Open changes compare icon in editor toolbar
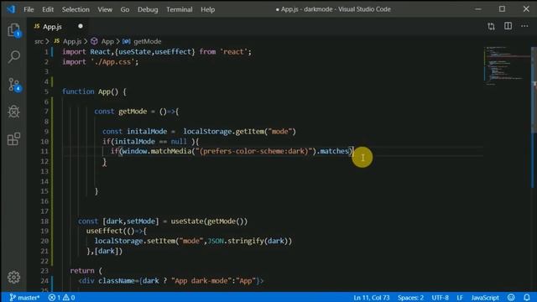The width and height of the screenshot is (537, 302). (x=491, y=26)
